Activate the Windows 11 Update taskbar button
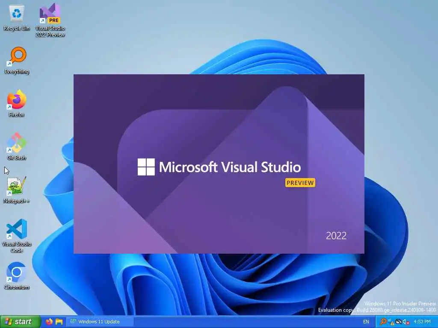The width and height of the screenshot is (438, 328). pyautogui.click(x=100, y=322)
